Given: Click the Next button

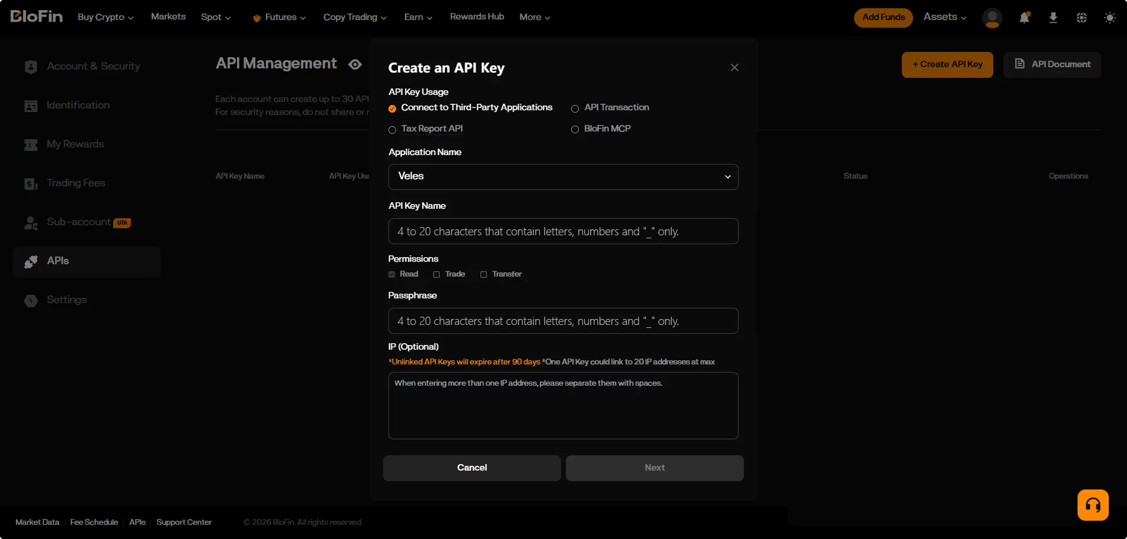Looking at the screenshot, I should 655,468.
